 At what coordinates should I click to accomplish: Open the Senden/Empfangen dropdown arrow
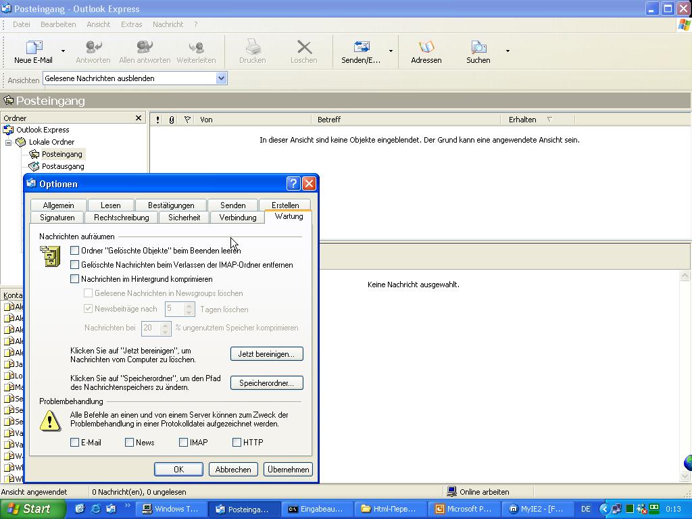pos(391,51)
